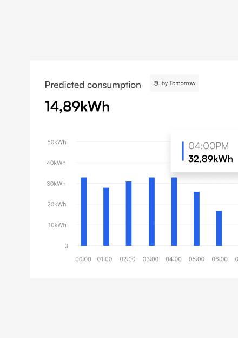Click the Predicted consumption heading
The image size is (238, 338).
[x=92, y=85]
